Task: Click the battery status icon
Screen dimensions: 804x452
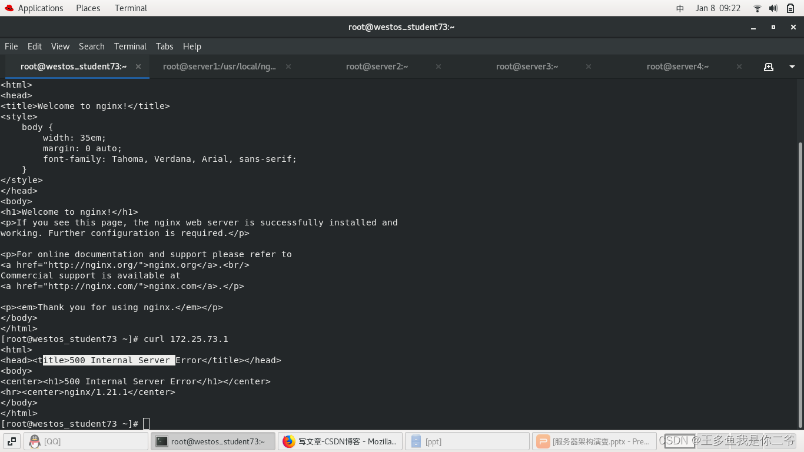Action: (x=790, y=8)
